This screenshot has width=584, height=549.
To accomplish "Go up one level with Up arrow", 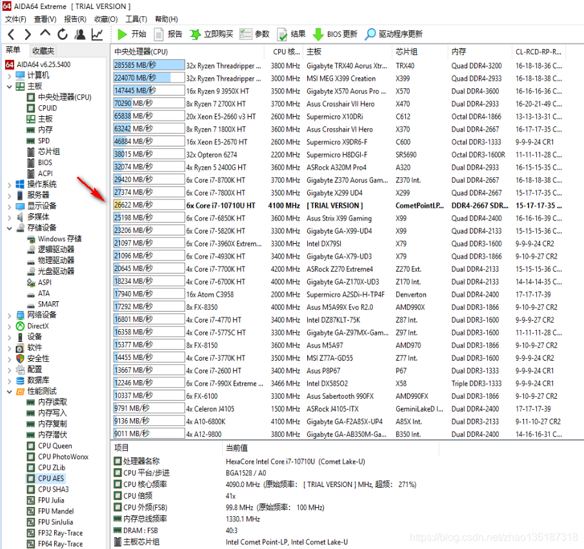I will 45,34.
